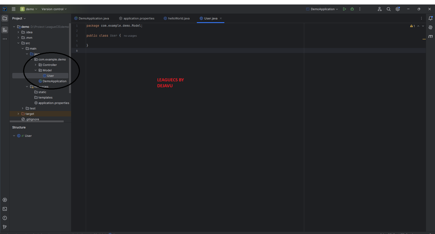Select the static folder
Image resolution: width=435 pixels, height=234 pixels.
(x=40, y=92)
